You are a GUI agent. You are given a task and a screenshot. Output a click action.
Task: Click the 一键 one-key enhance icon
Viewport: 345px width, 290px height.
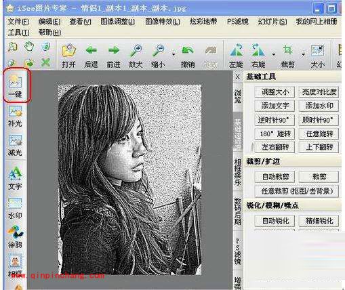point(16,86)
